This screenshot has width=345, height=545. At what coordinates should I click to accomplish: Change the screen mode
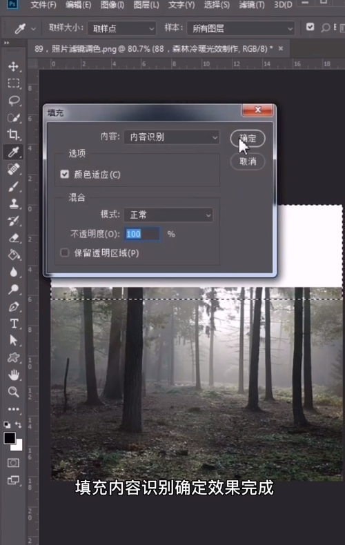pyautogui.click(x=14, y=480)
